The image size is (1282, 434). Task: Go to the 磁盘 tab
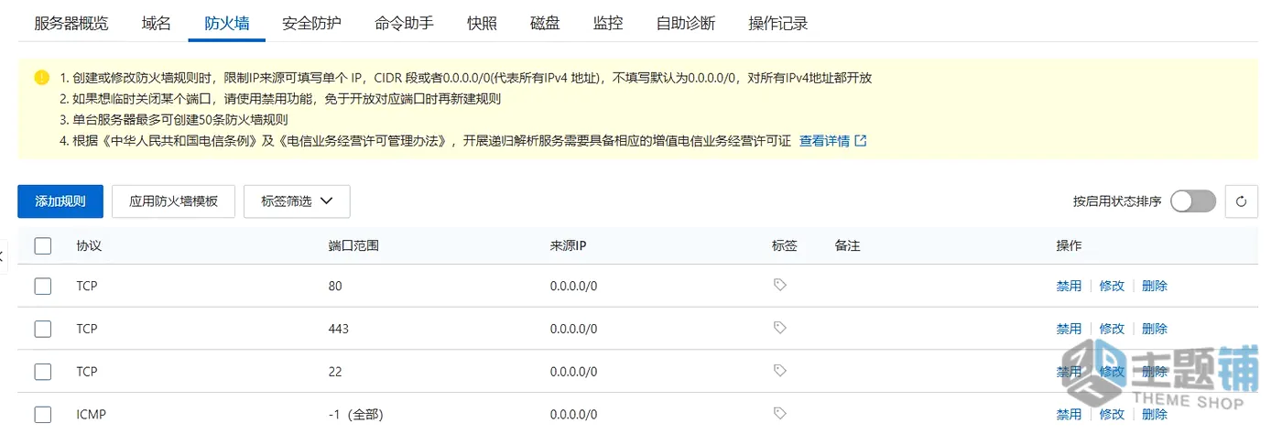[546, 24]
